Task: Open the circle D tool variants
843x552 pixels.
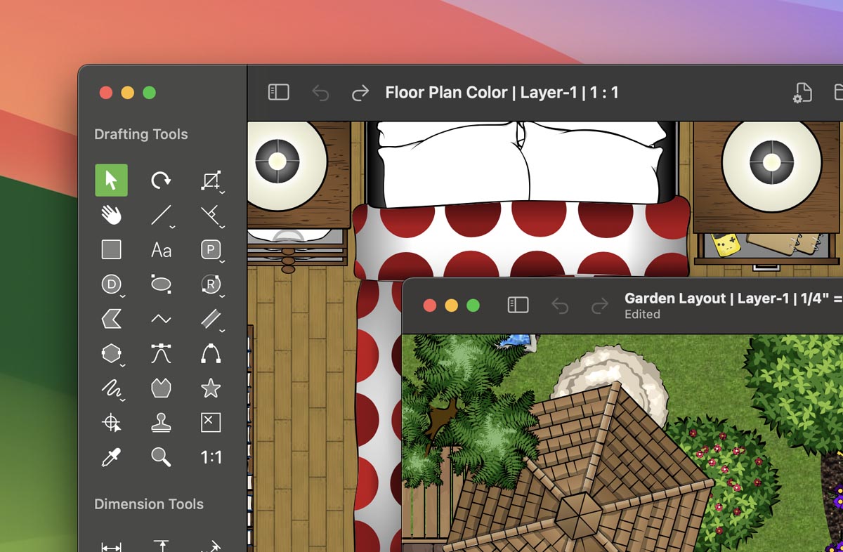Action: pos(122,295)
